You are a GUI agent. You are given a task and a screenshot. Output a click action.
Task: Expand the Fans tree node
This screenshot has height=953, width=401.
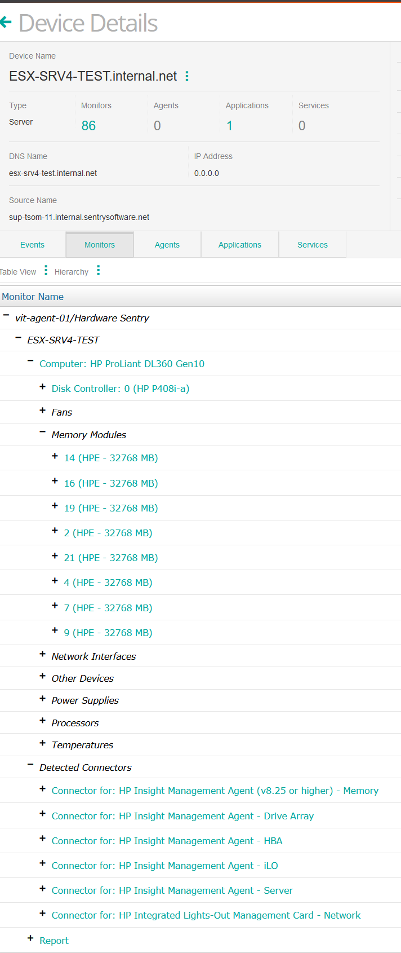pyautogui.click(x=42, y=411)
